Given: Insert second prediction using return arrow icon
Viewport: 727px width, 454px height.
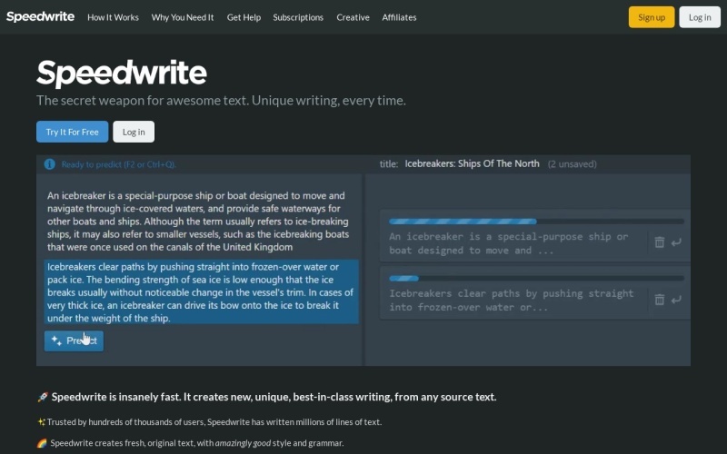Looking at the screenshot, I should 676,300.
